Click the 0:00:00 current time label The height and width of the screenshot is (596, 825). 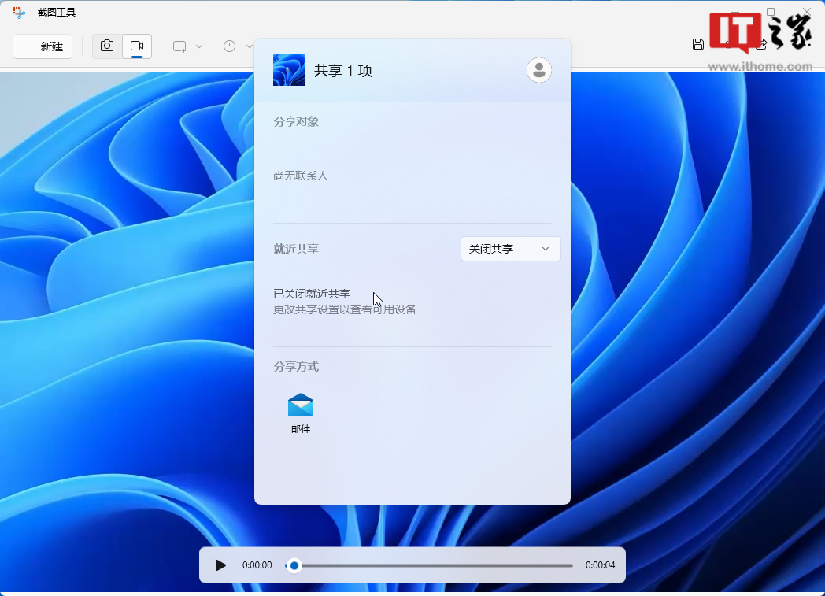257,565
